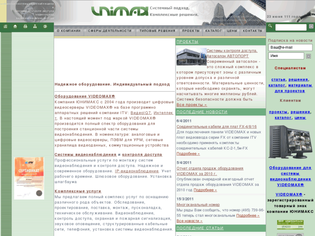Open Отчет отдела продаж оборудования news

click(x=210, y=171)
